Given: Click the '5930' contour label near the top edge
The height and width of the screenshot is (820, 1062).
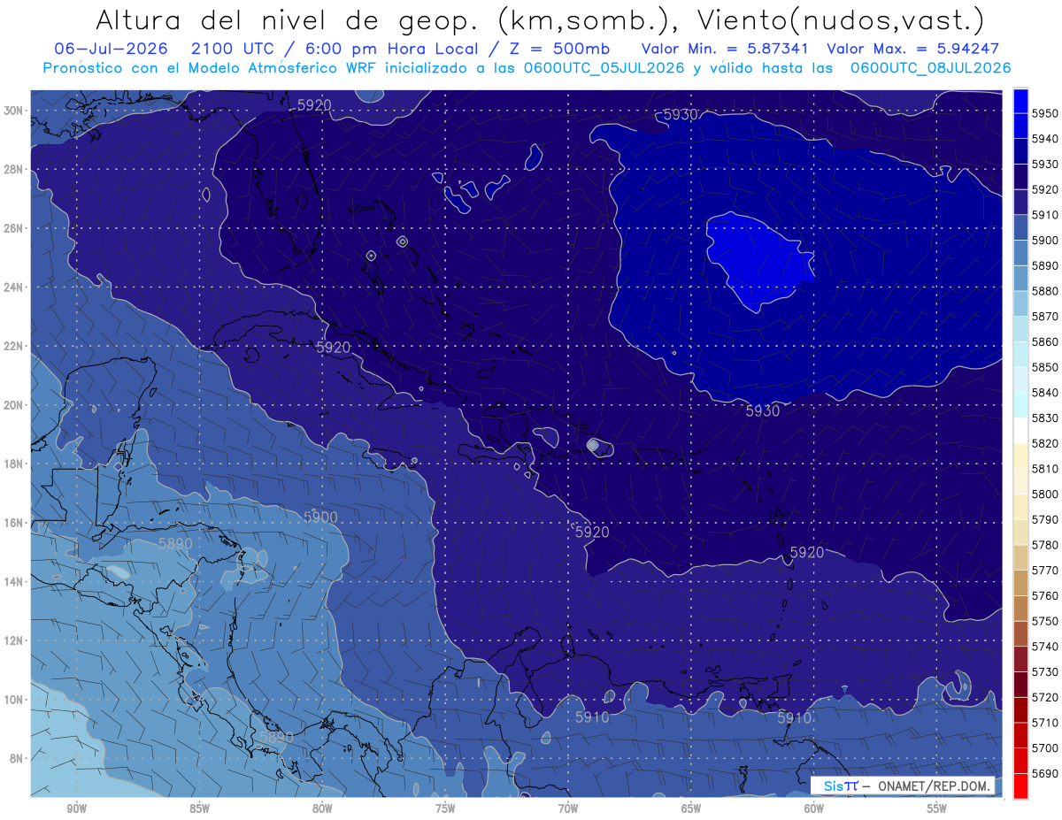Looking at the screenshot, I should pyautogui.click(x=681, y=114).
